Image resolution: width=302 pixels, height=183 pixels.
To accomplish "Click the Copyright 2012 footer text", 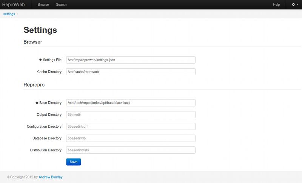I will click(x=22, y=177).
